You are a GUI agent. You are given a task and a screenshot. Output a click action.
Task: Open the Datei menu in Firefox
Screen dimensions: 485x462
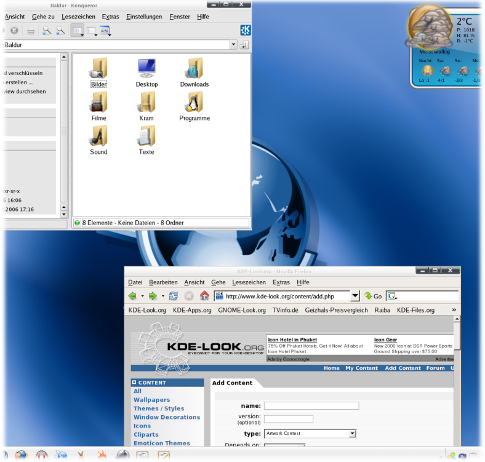point(135,282)
